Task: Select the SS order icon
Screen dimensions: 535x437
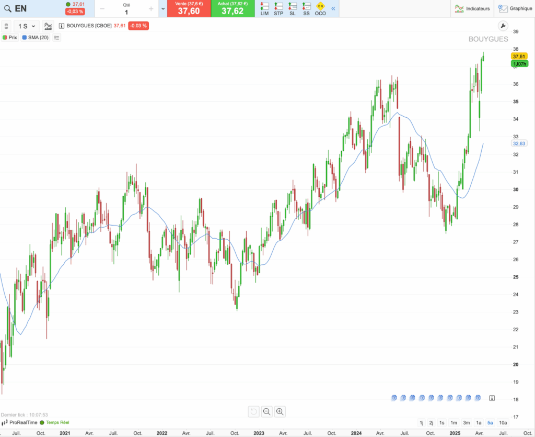Action: (306, 8)
